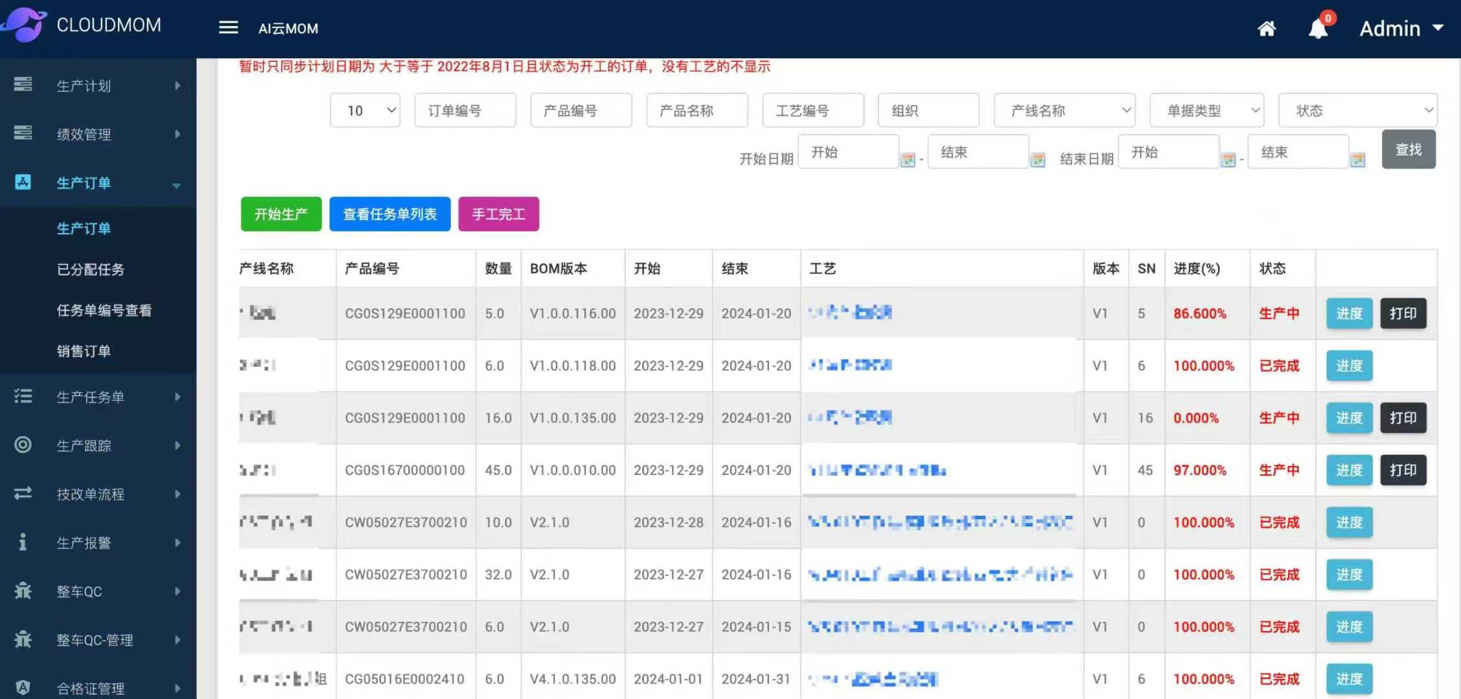Screen dimensions: 1461x699
Task: Open the 产线名称 dropdown filter
Action: tap(1066, 111)
